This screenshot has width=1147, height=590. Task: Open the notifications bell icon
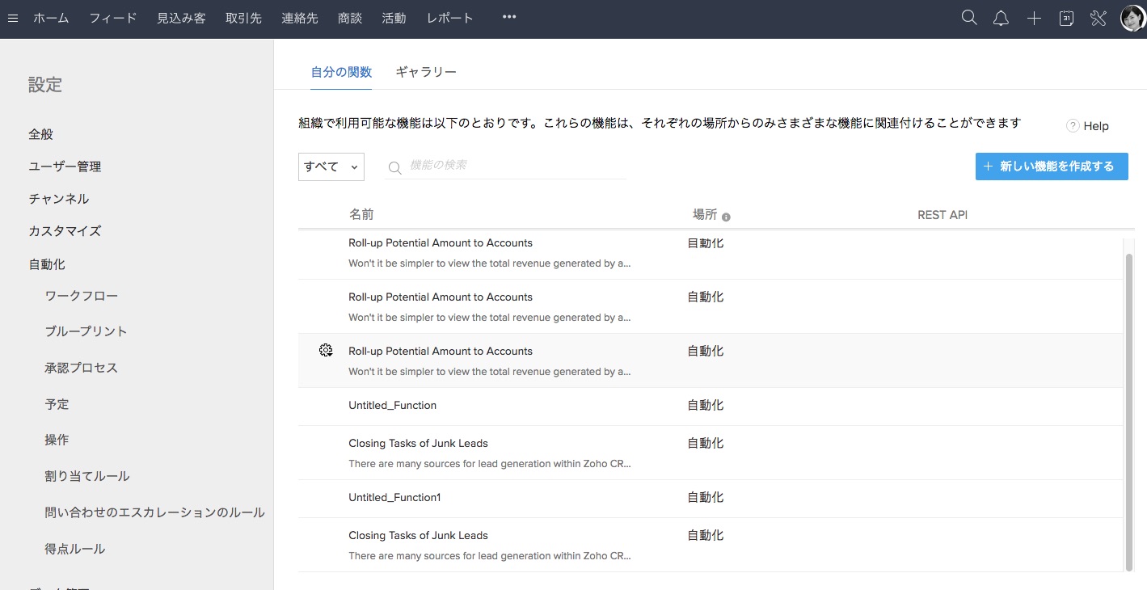tap(1001, 19)
